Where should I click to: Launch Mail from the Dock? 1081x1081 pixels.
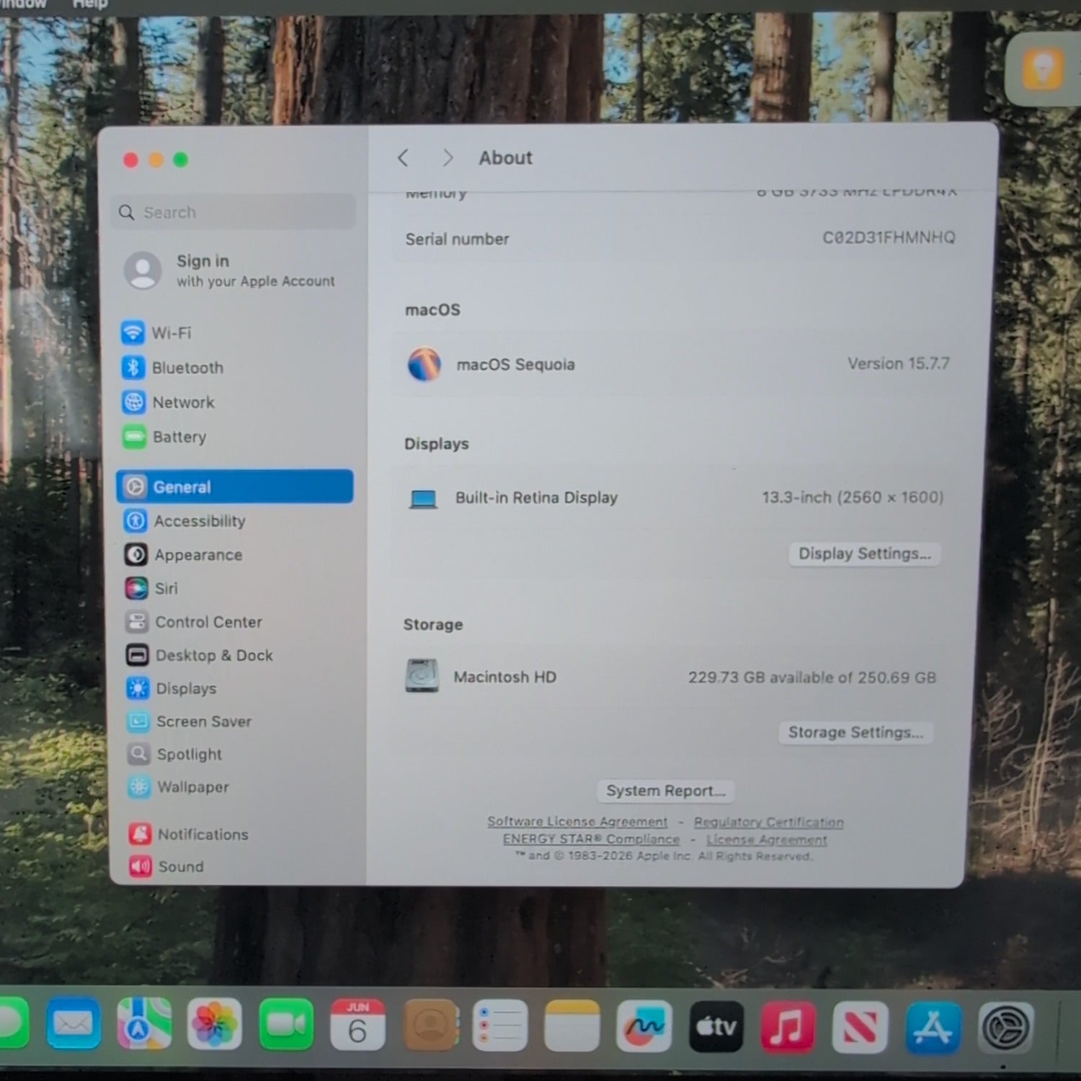[73, 1024]
